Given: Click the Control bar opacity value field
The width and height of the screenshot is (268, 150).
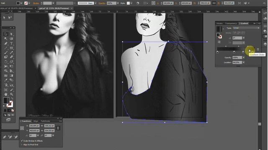Looking at the screenshot, I should click(x=112, y=3).
